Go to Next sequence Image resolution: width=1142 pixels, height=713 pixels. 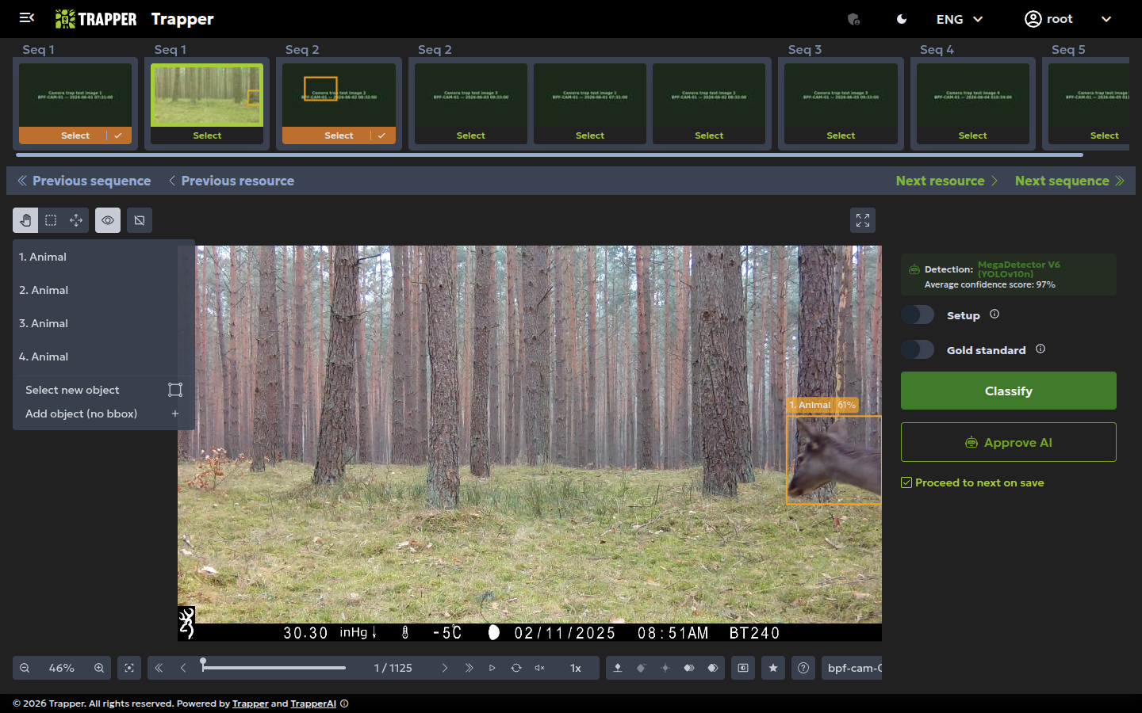pos(1070,181)
